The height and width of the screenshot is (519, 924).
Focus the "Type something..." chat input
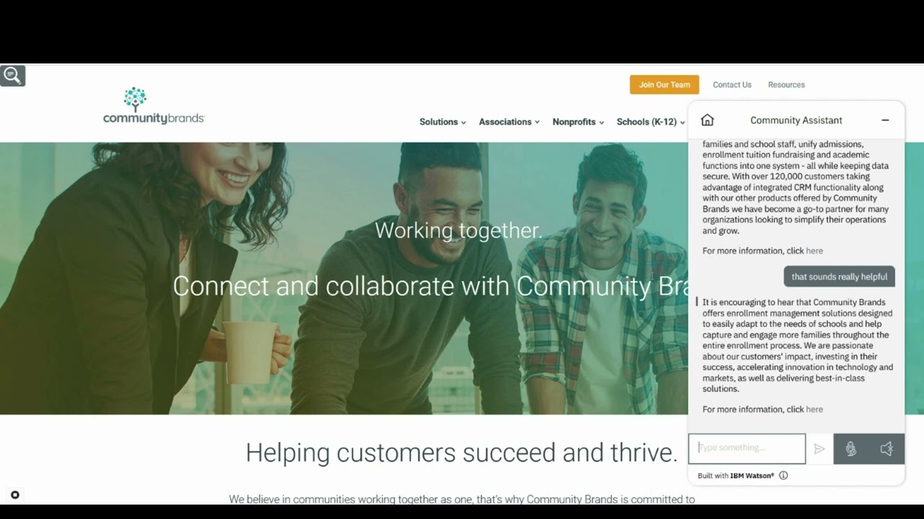[x=747, y=448]
